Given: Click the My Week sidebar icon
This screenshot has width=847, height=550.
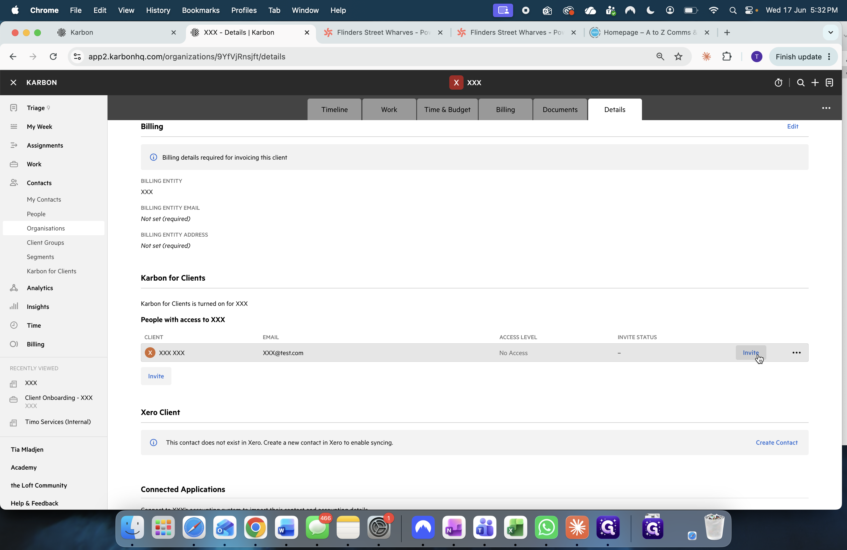Looking at the screenshot, I should coord(14,127).
